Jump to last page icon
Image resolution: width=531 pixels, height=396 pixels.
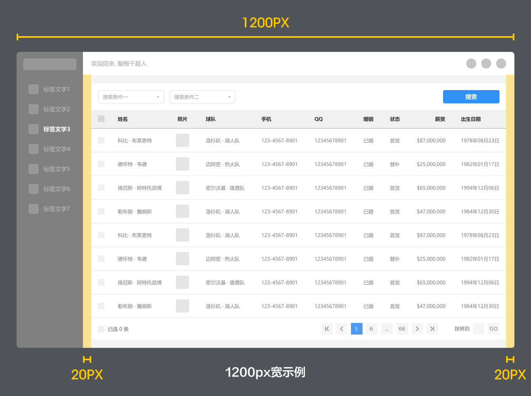tap(432, 329)
